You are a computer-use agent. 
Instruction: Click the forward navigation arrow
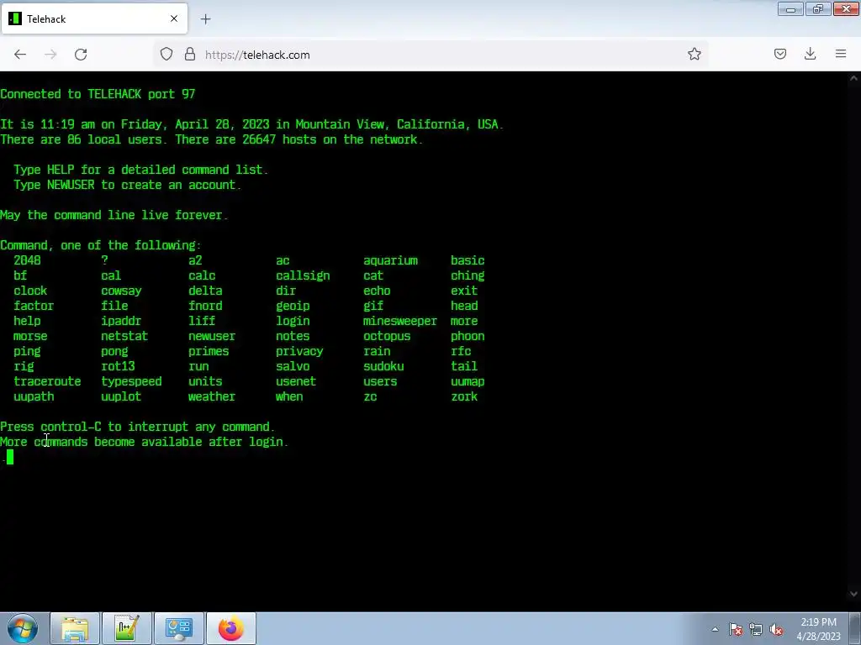[50, 55]
